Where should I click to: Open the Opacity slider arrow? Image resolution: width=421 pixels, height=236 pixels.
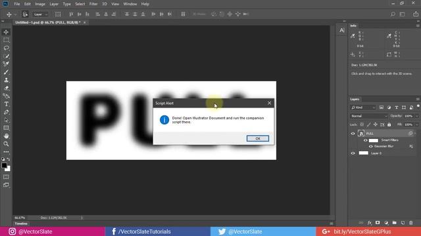pos(416,116)
